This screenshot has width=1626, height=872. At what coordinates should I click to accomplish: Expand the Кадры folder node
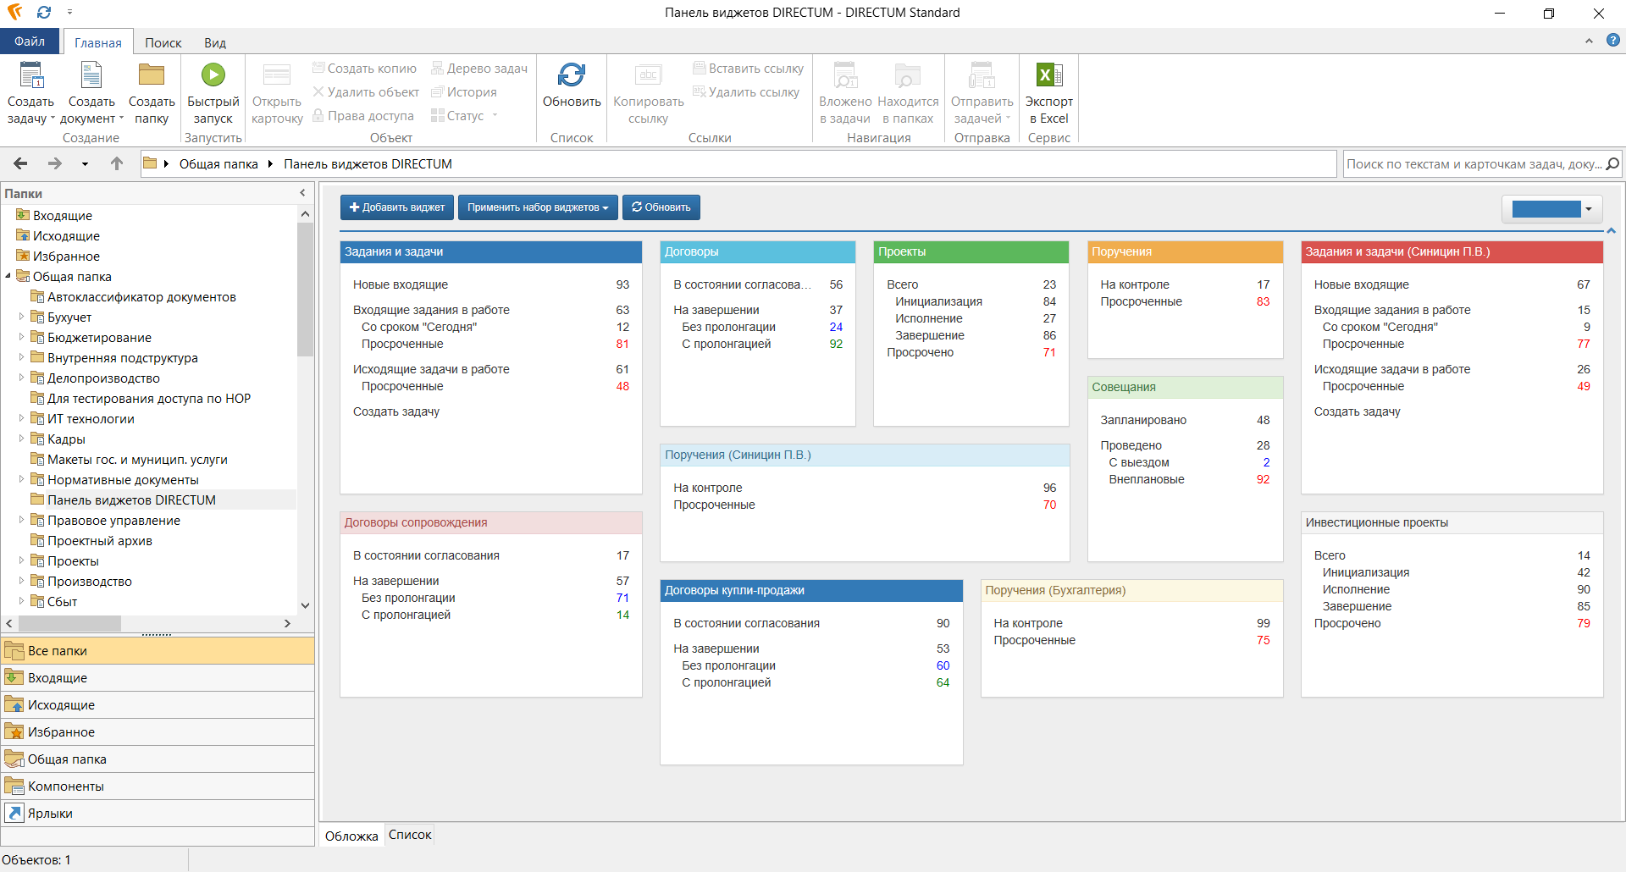21,439
